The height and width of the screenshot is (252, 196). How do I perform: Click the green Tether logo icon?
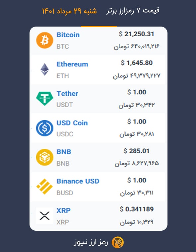point(45,99)
